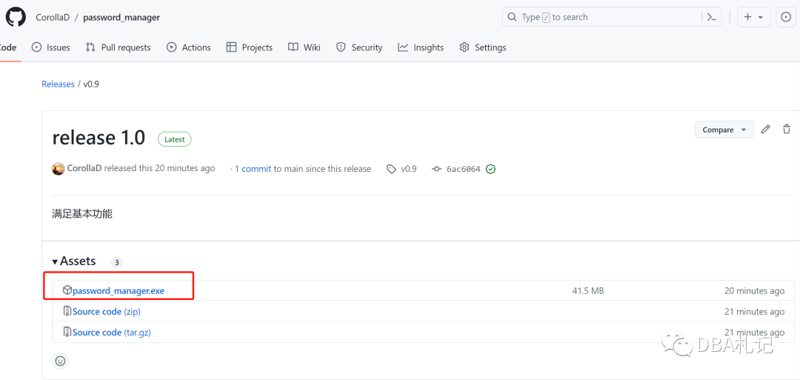
Task: Switch to the Security tab
Action: tap(359, 47)
